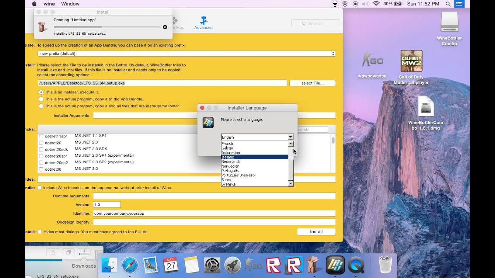Select Português in the language list
This screenshot has width=495, height=278.
255,171
